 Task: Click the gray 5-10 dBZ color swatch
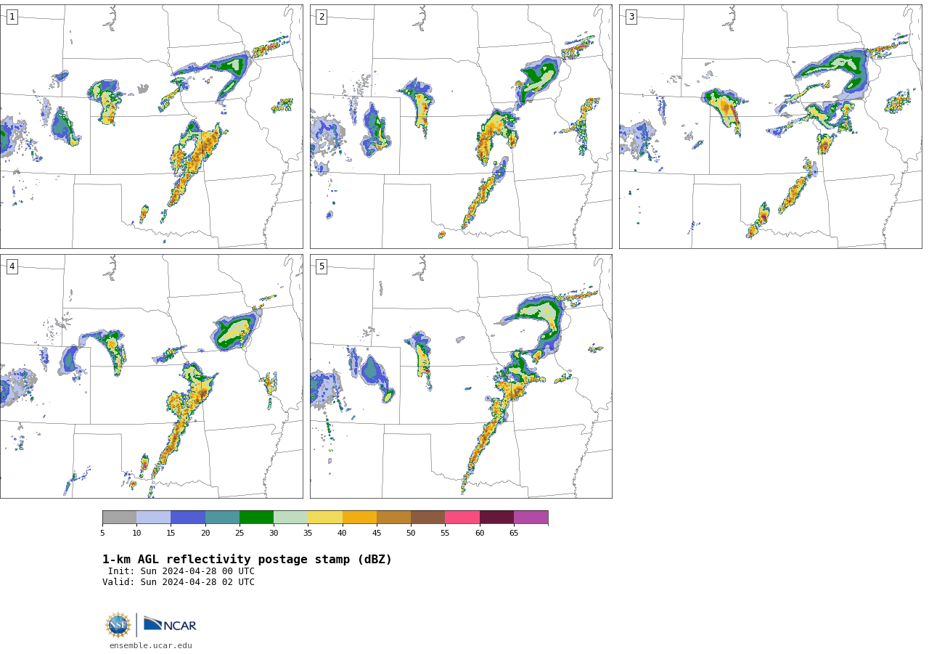(x=119, y=518)
